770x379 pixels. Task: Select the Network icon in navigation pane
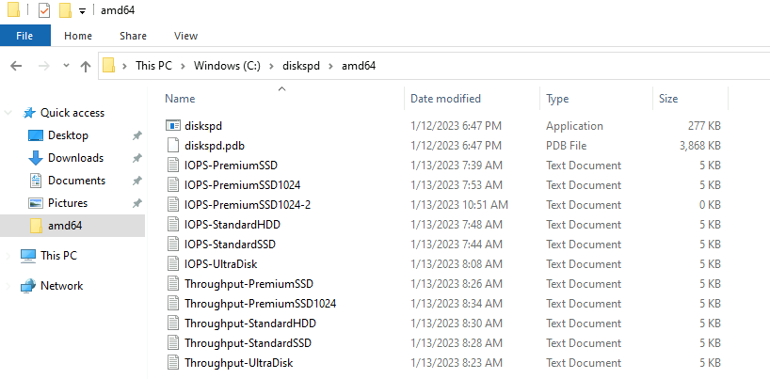(x=28, y=286)
